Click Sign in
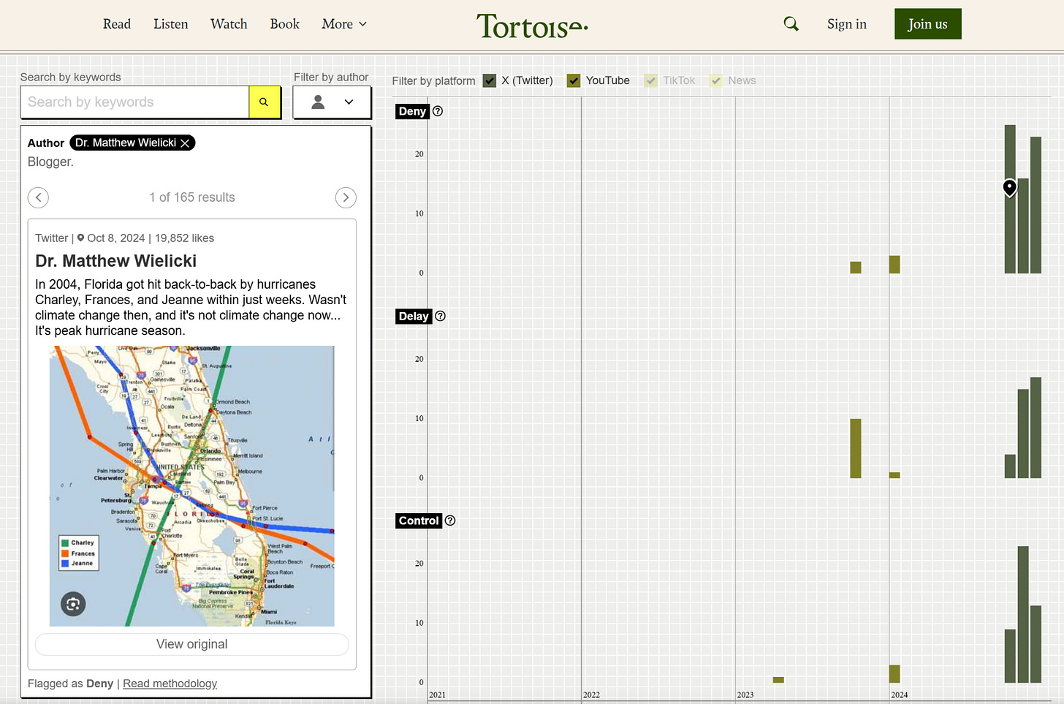The image size is (1064, 704). pos(847,24)
